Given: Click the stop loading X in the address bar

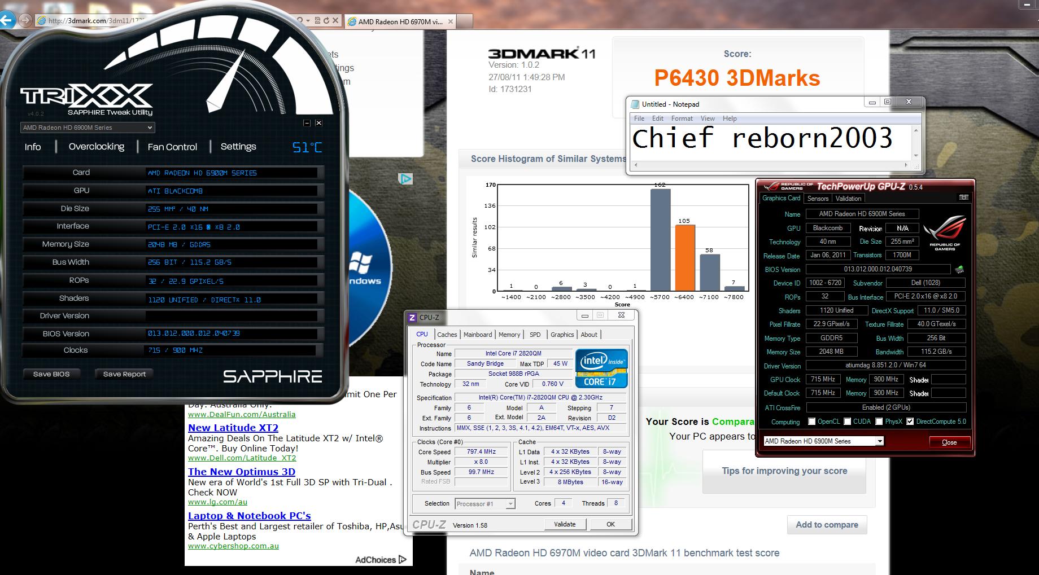Looking at the screenshot, I should [x=335, y=20].
